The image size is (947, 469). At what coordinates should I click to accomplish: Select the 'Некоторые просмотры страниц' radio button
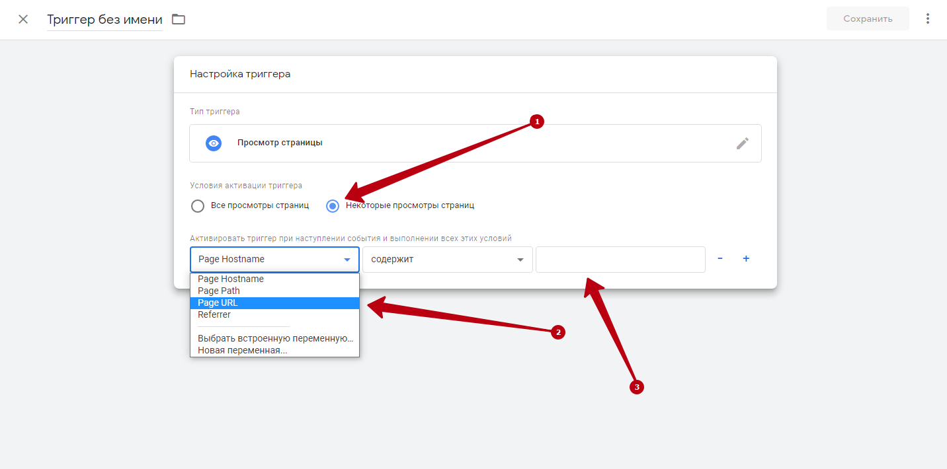(333, 206)
